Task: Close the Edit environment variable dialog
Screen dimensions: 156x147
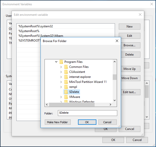Action: click(x=140, y=15)
